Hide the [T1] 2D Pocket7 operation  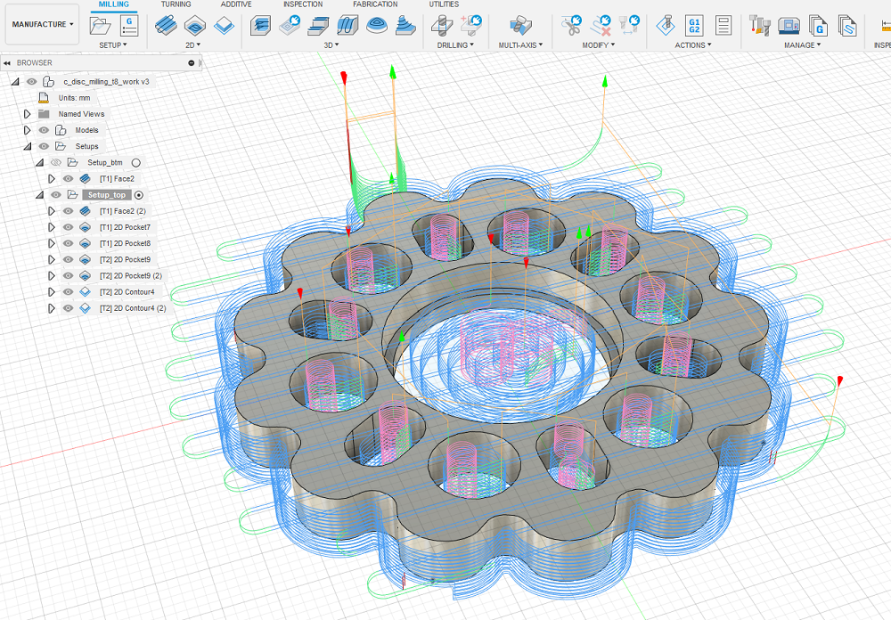click(x=69, y=227)
